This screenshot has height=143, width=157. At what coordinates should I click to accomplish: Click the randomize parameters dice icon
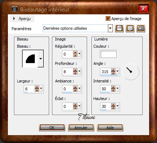(130, 28)
